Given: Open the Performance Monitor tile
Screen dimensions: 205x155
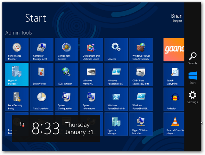Looking at the screenshot, I should click(x=17, y=50).
